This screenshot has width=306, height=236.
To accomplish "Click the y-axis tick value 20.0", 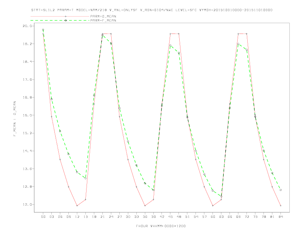I will point(27,26).
